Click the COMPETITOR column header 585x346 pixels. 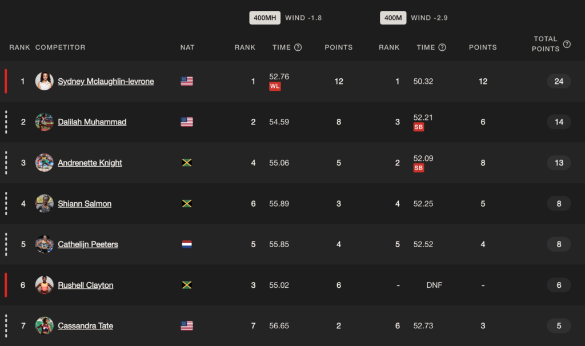[61, 47]
